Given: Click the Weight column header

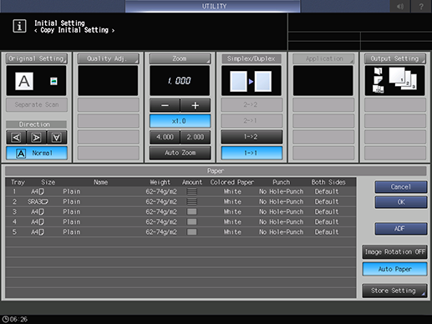Looking at the screenshot, I should 160,182.
